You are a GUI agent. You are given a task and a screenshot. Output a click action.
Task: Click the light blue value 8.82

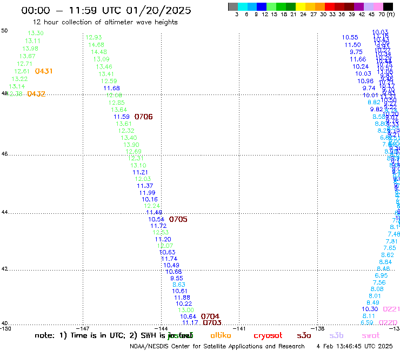374,102
